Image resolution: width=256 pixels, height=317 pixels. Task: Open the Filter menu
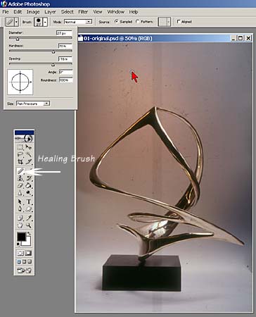tap(83, 12)
